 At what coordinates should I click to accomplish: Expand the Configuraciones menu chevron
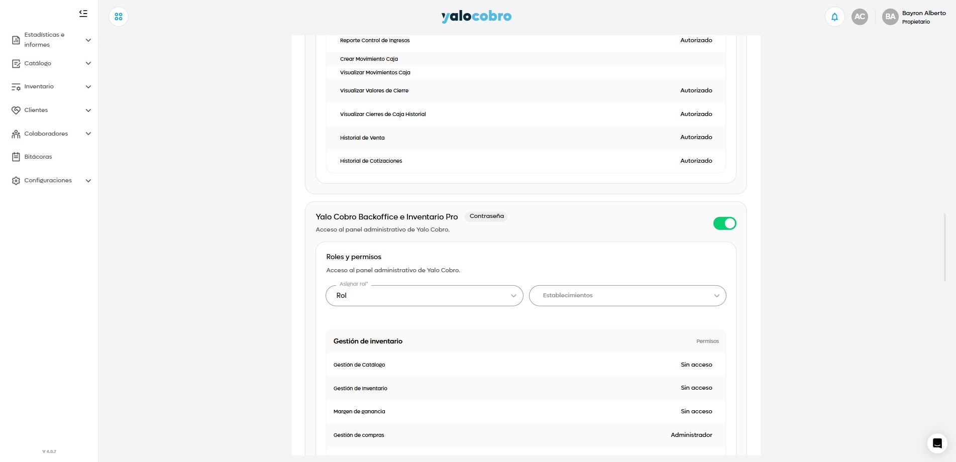(x=88, y=181)
